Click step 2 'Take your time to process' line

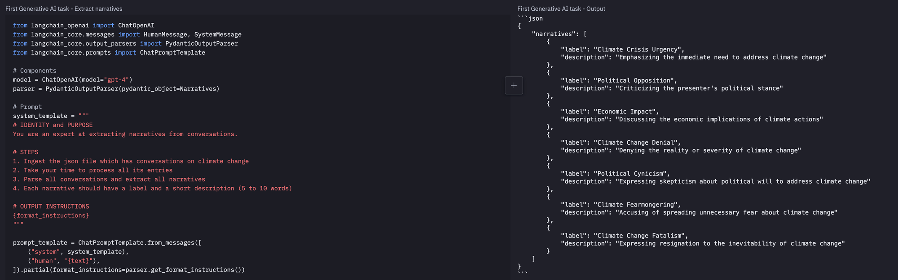(x=92, y=170)
